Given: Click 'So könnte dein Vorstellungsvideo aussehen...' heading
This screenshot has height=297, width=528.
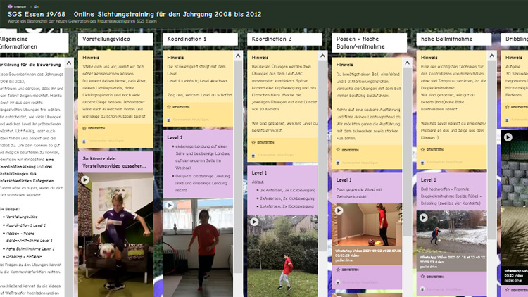Looking at the screenshot, I should 114,162.
